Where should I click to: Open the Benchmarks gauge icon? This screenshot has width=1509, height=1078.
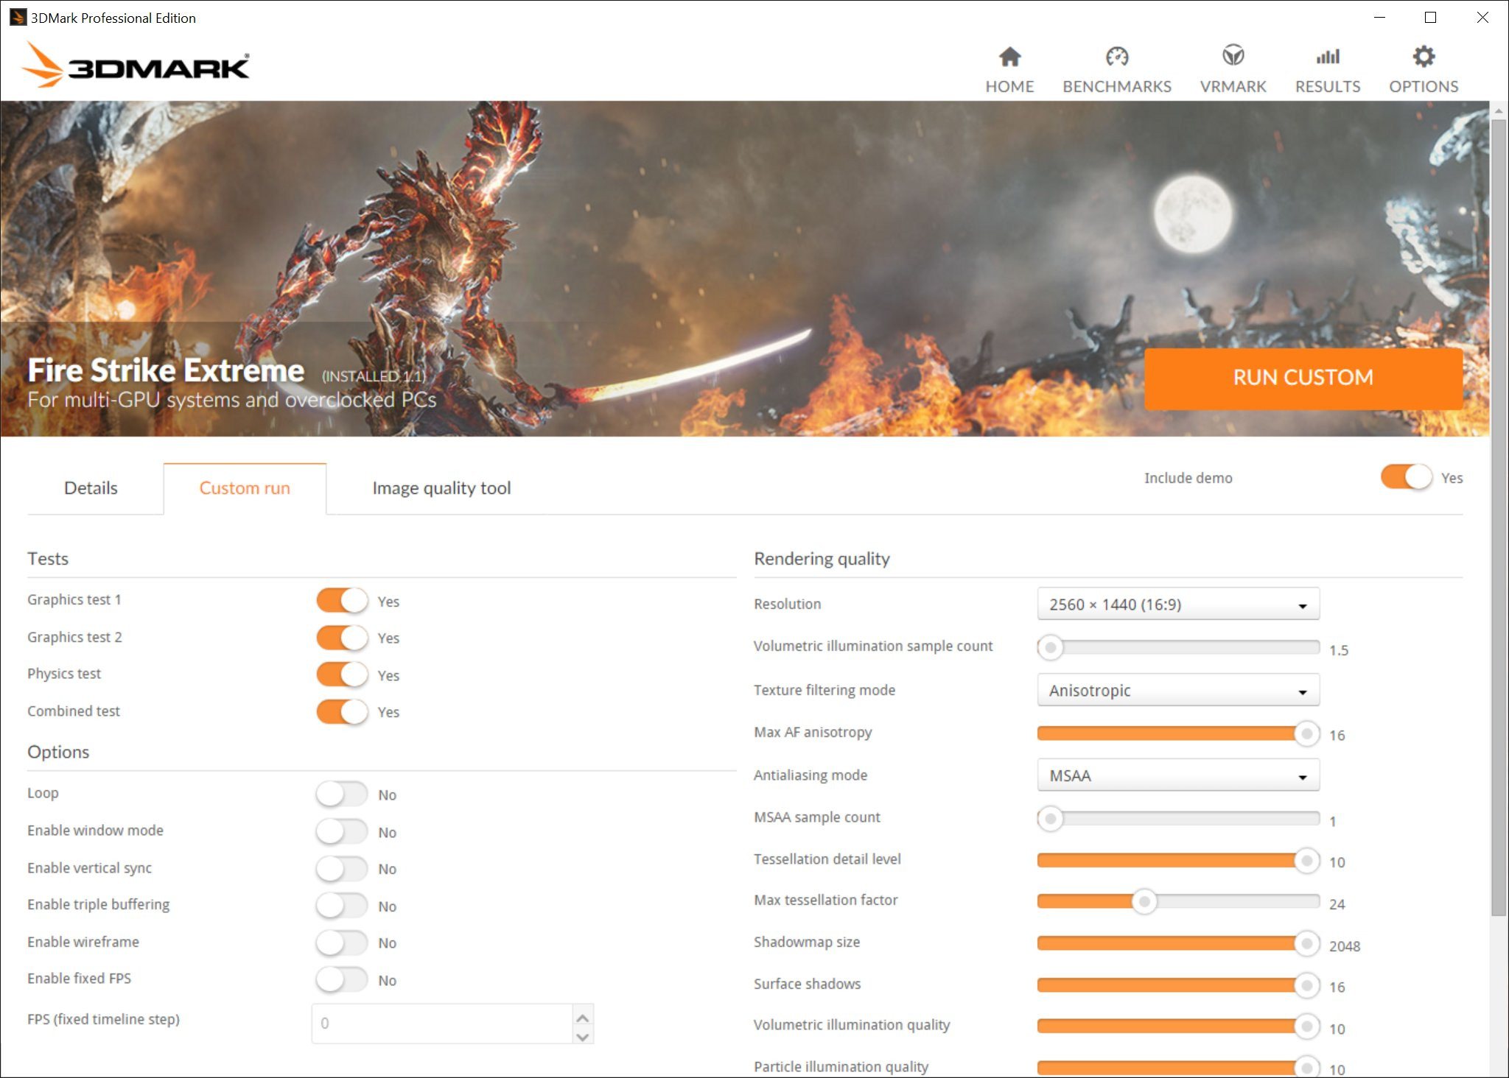tap(1116, 57)
